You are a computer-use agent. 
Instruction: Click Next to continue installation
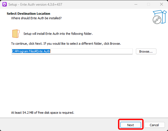[131, 125]
